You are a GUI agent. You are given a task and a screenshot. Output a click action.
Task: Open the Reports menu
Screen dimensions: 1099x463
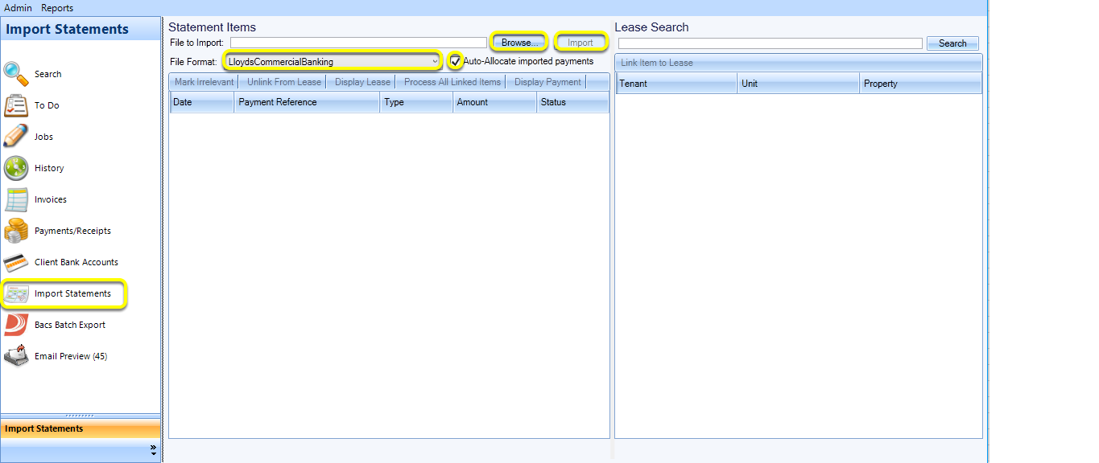(57, 8)
